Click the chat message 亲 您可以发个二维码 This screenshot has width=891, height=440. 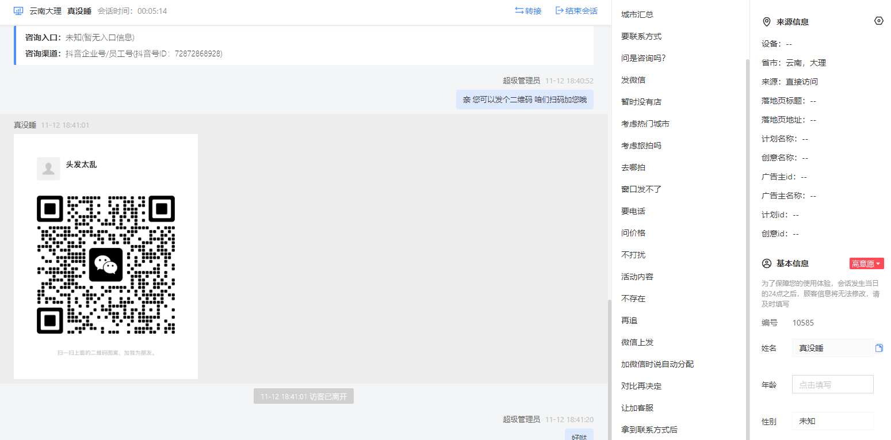pyautogui.click(x=525, y=100)
